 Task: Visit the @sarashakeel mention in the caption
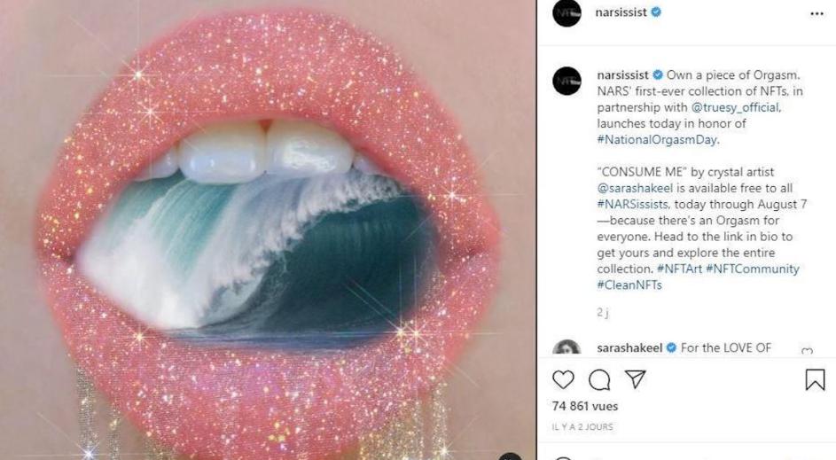coord(635,188)
